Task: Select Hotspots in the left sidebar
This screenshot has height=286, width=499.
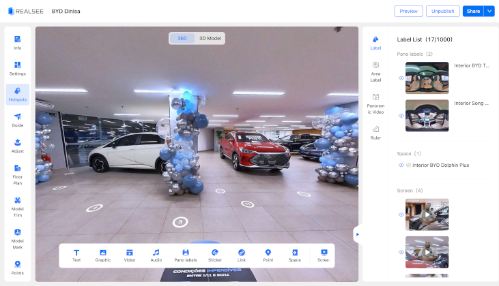Action: pyautogui.click(x=18, y=94)
